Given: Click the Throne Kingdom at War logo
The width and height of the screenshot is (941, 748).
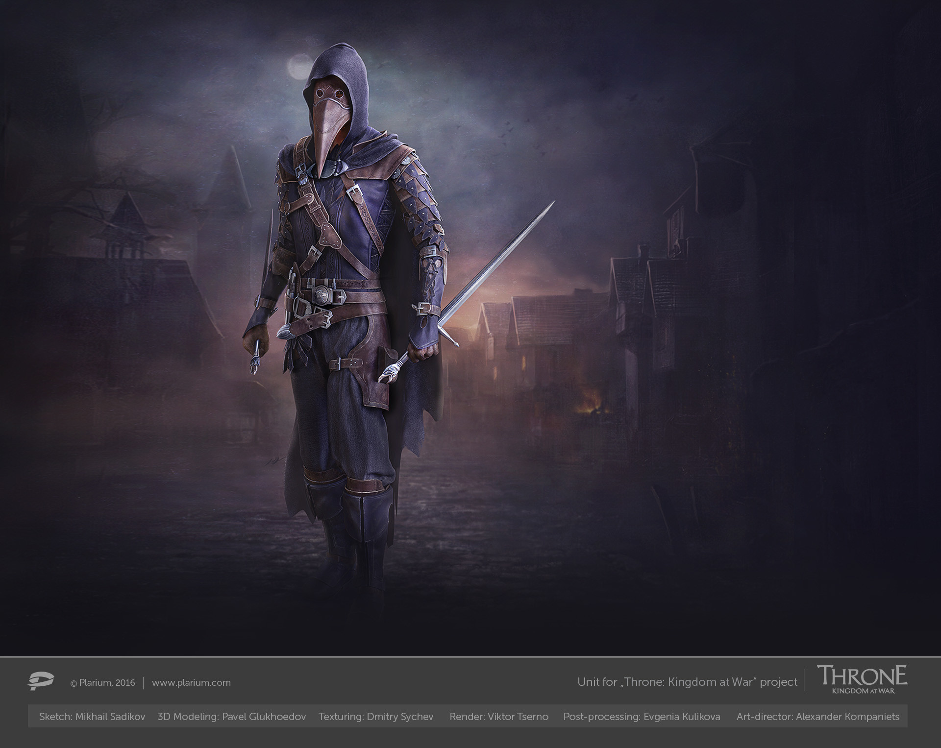Looking at the screenshot, I should pos(862,679).
